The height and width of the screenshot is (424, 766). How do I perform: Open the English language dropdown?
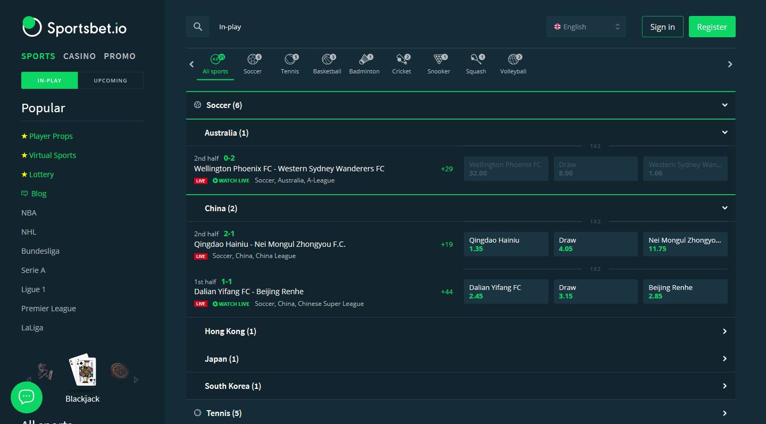pos(586,27)
